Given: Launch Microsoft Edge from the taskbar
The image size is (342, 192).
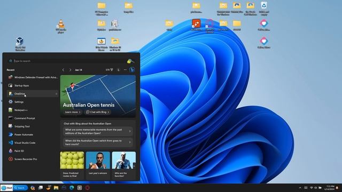Looking at the screenshot, I should click(72, 188).
